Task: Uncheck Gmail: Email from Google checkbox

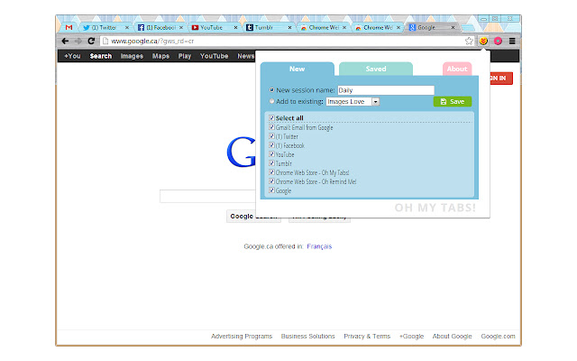Action: 272,127
